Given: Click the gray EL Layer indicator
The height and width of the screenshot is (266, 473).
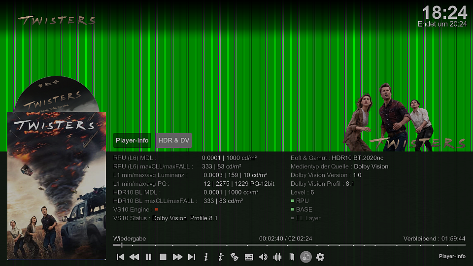Looking at the screenshot, I should (x=292, y=218).
